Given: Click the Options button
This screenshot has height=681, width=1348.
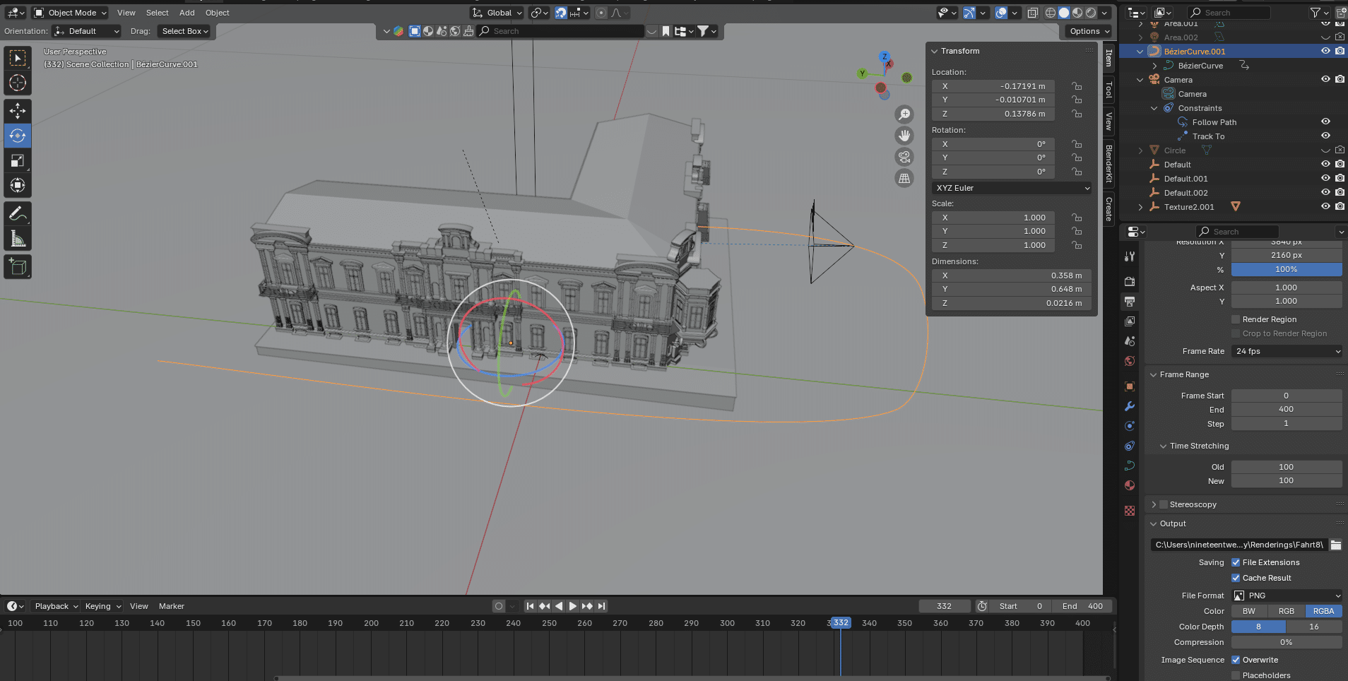Looking at the screenshot, I should tap(1089, 31).
